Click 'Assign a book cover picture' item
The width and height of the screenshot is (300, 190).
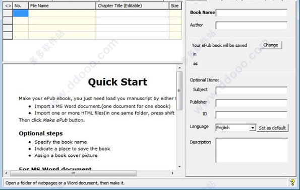coord(66,155)
